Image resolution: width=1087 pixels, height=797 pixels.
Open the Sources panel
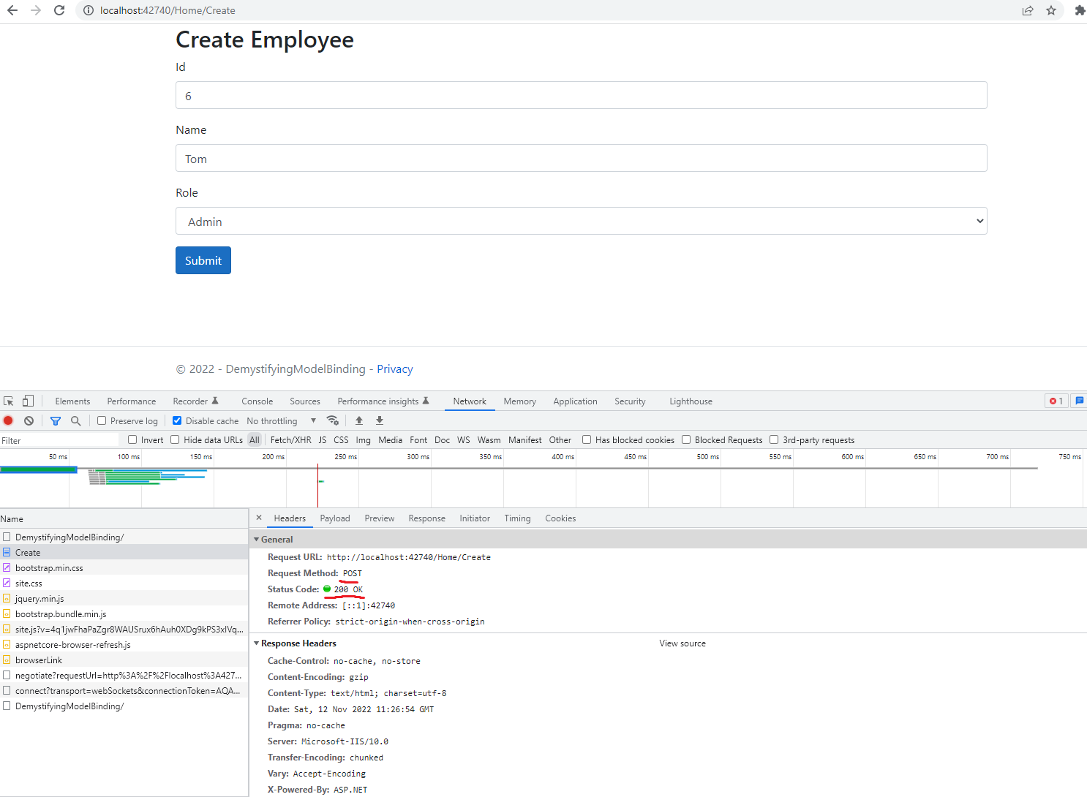click(305, 401)
